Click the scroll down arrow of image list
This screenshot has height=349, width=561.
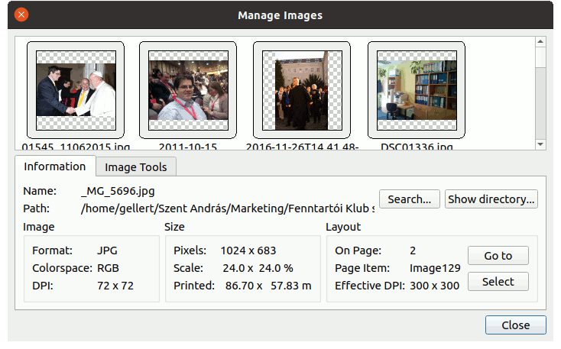540,144
